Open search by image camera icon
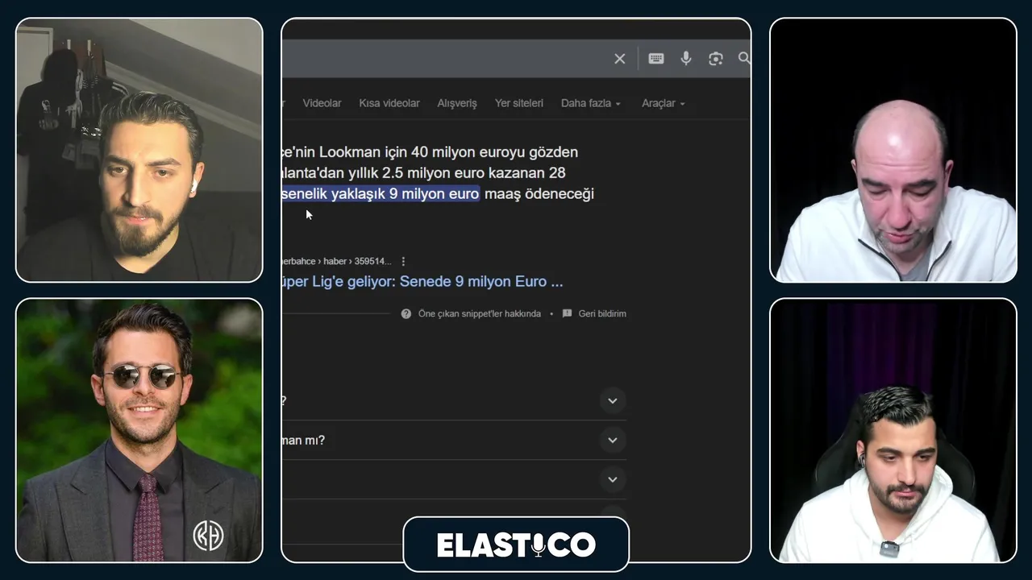This screenshot has width=1032, height=580. click(716, 58)
